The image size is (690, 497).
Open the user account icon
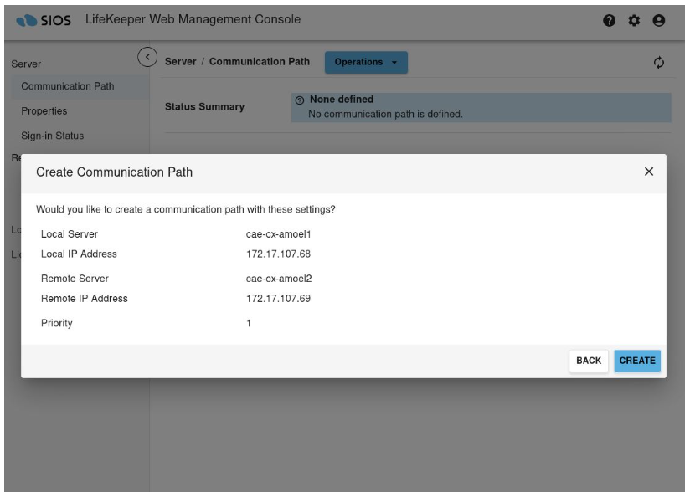[x=658, y=20]
